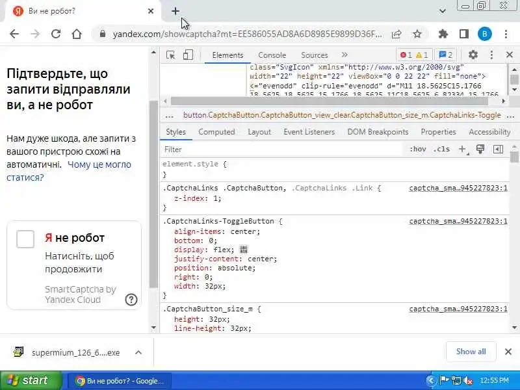Open source link for .CaptchaLinks-ToggleButton rule
Viewport: 520px width, 390px height.
(458, 221)
